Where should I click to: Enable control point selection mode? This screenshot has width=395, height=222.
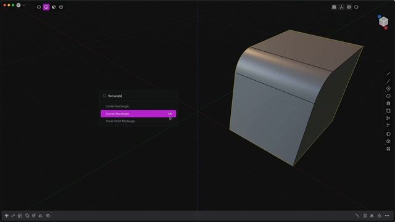(39, 7)
